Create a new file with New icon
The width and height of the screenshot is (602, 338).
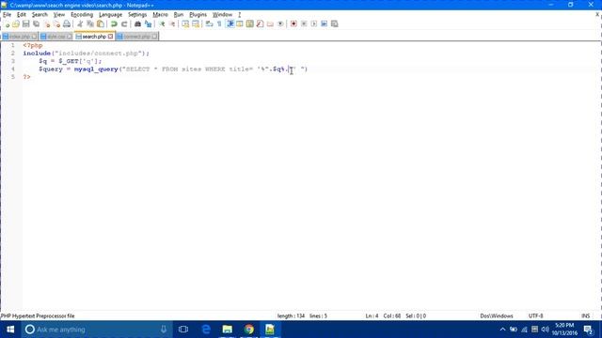click(x=7, y=24)
